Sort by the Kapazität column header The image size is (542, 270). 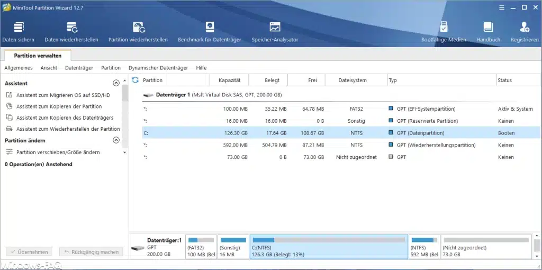pyautogui.click(x=229, y=80)
